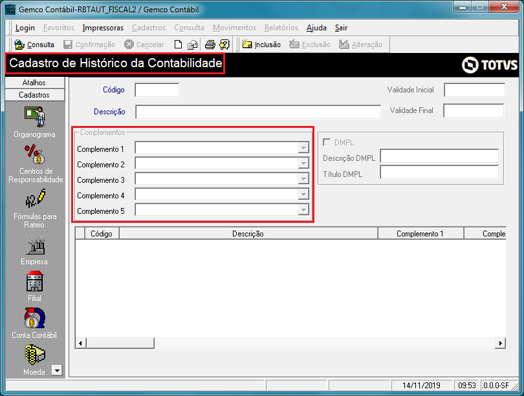
Task: Expand the Complemento 2 dropdown
Action: pos(303,163)
